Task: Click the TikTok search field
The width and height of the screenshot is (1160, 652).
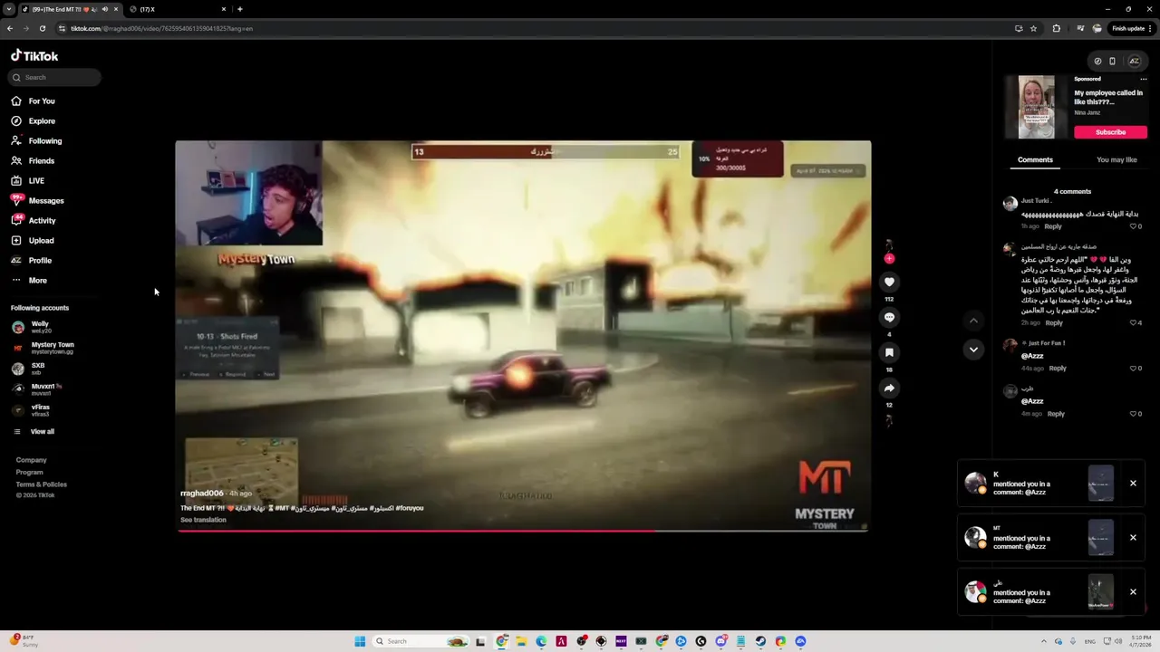Action: (x=54, y=78)
